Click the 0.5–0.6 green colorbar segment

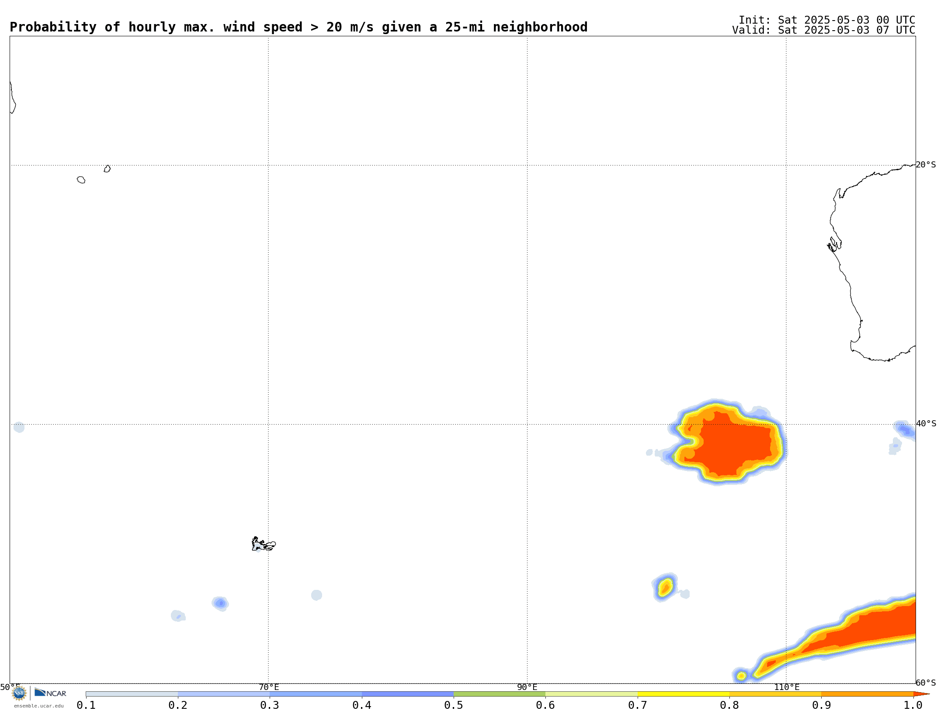pos(500,694)
